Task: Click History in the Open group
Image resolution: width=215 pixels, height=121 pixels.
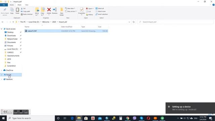Action: click(90, 14)
